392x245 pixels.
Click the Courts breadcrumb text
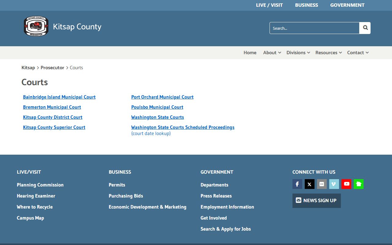(x=76, y=68)
